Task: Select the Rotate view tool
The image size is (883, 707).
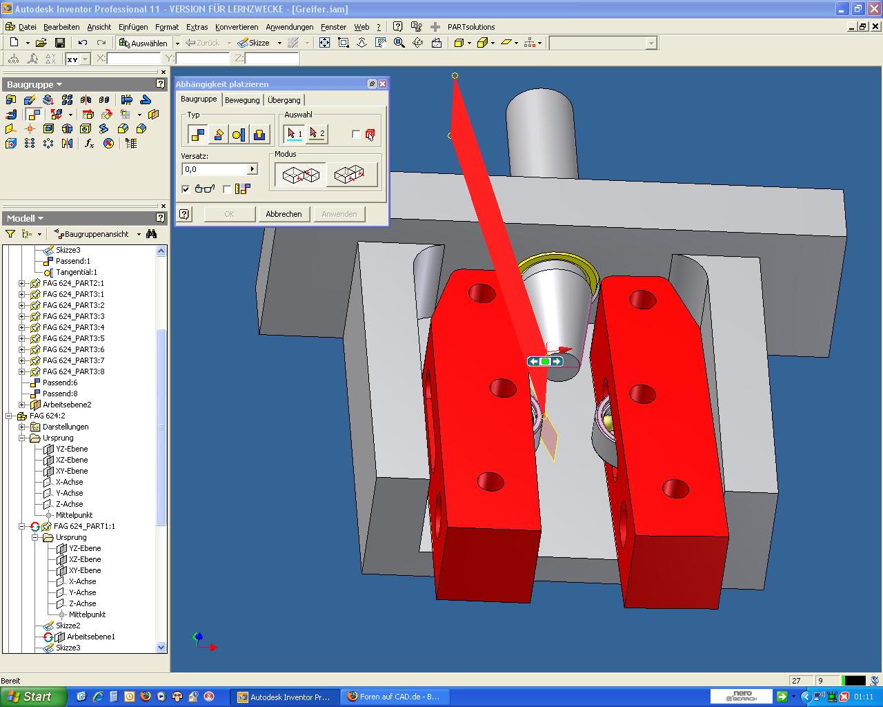Action: click(x=417, y=43)
